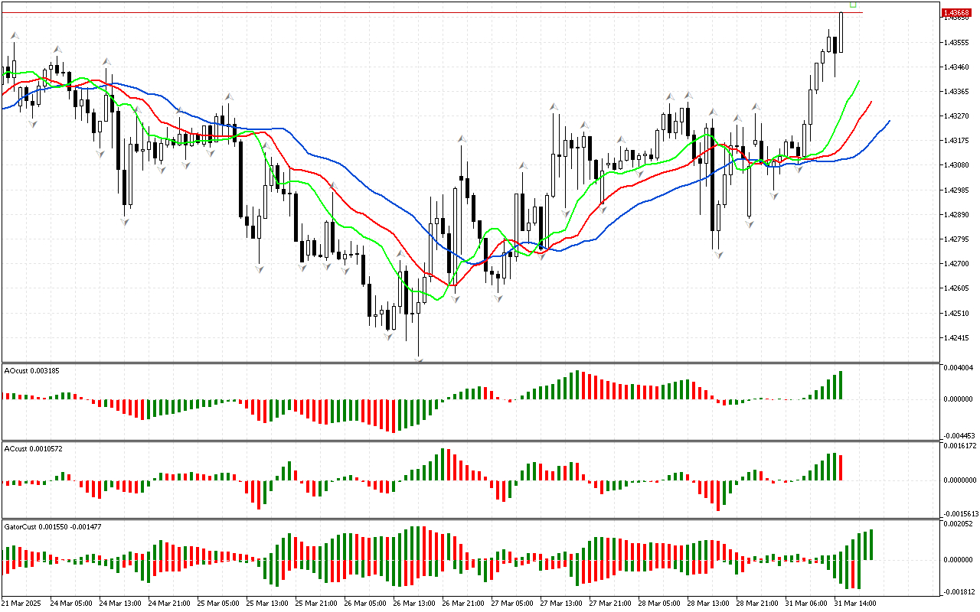Select the 1.42985 price scale label
Image resolution: width=980 pixels, height=612 pixels.
click(x=956, y=190)
